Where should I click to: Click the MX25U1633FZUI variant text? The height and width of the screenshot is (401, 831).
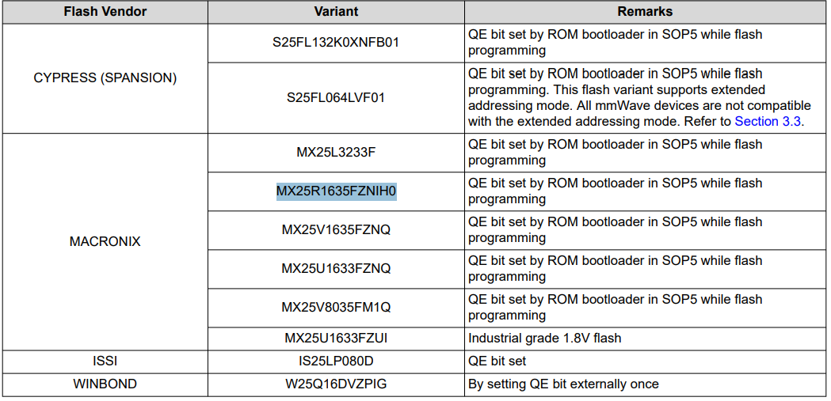coord(336,338)
